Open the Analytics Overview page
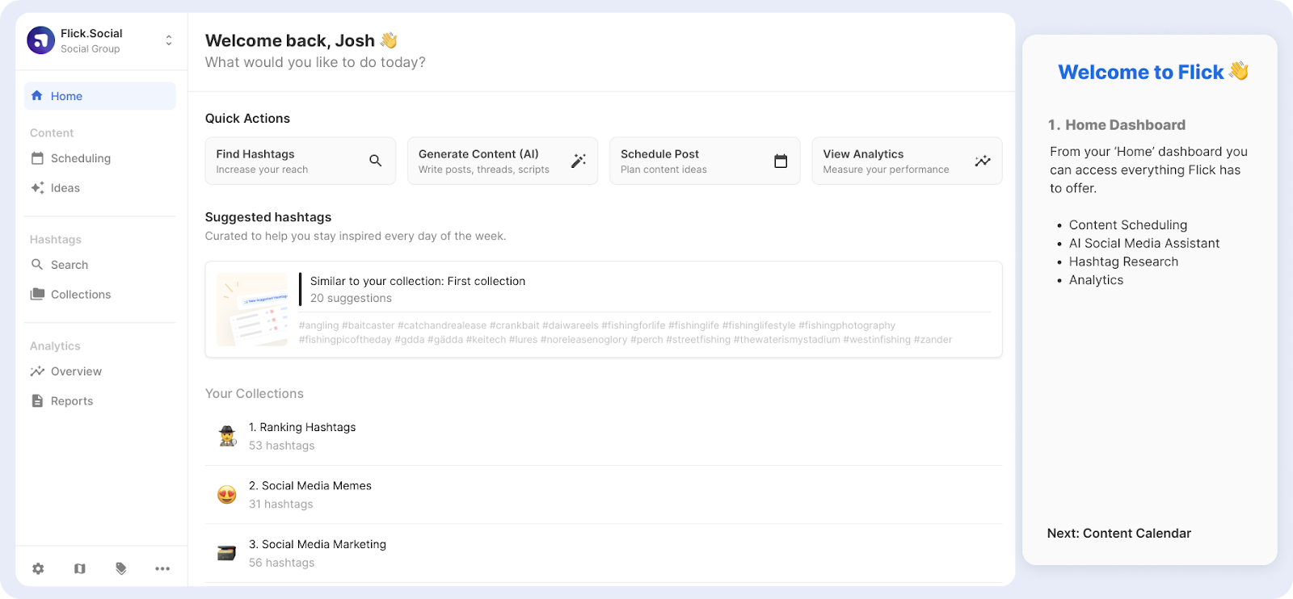This screenshot has width=1293, height=599. pos(76,371)
